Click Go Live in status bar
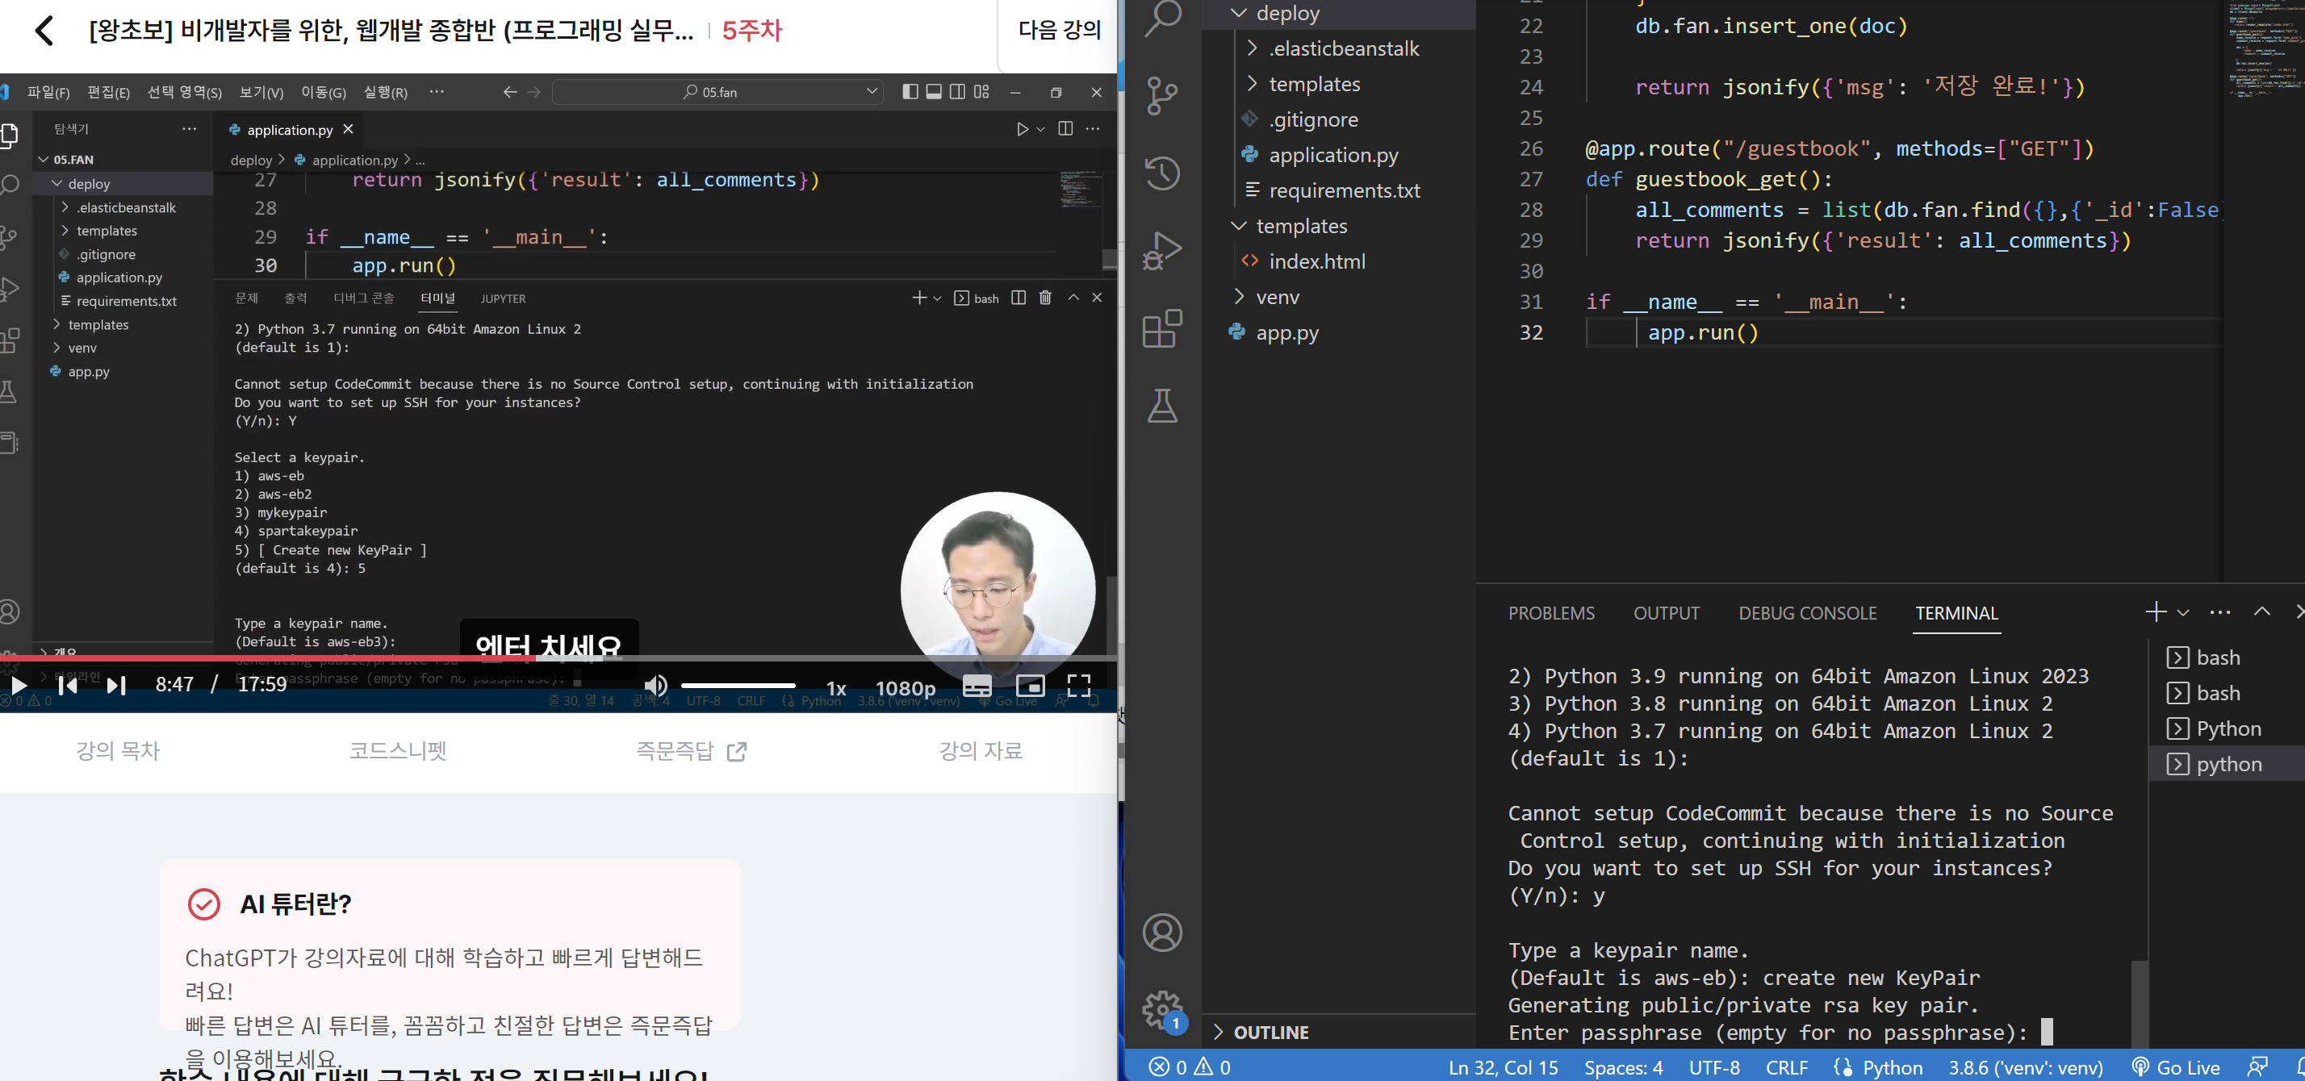The image size is (2305, 1081). 2175,1066
